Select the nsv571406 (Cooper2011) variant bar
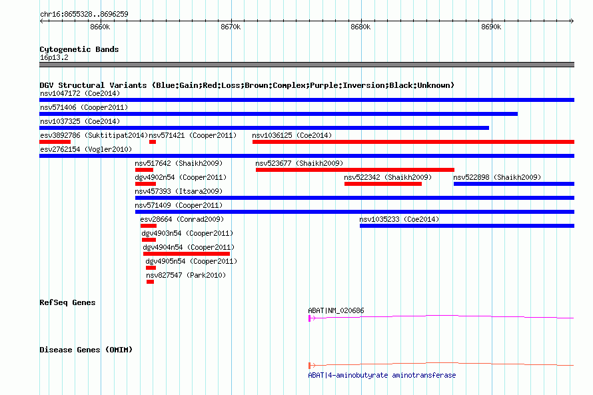 [279, 114]
